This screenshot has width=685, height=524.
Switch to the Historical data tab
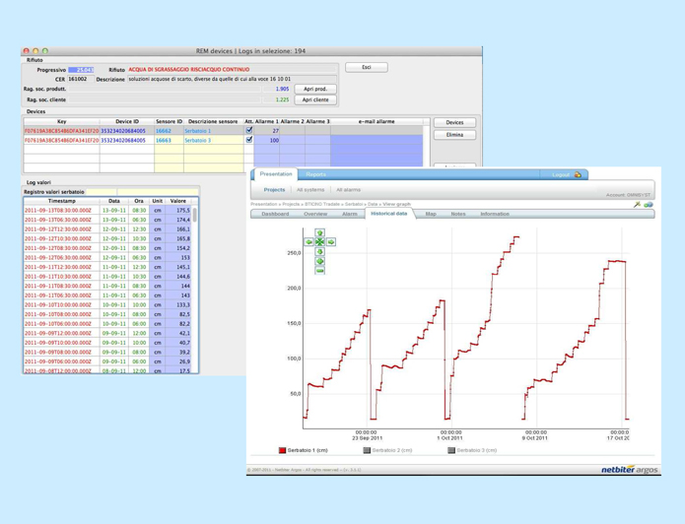(x=388, y=214)
